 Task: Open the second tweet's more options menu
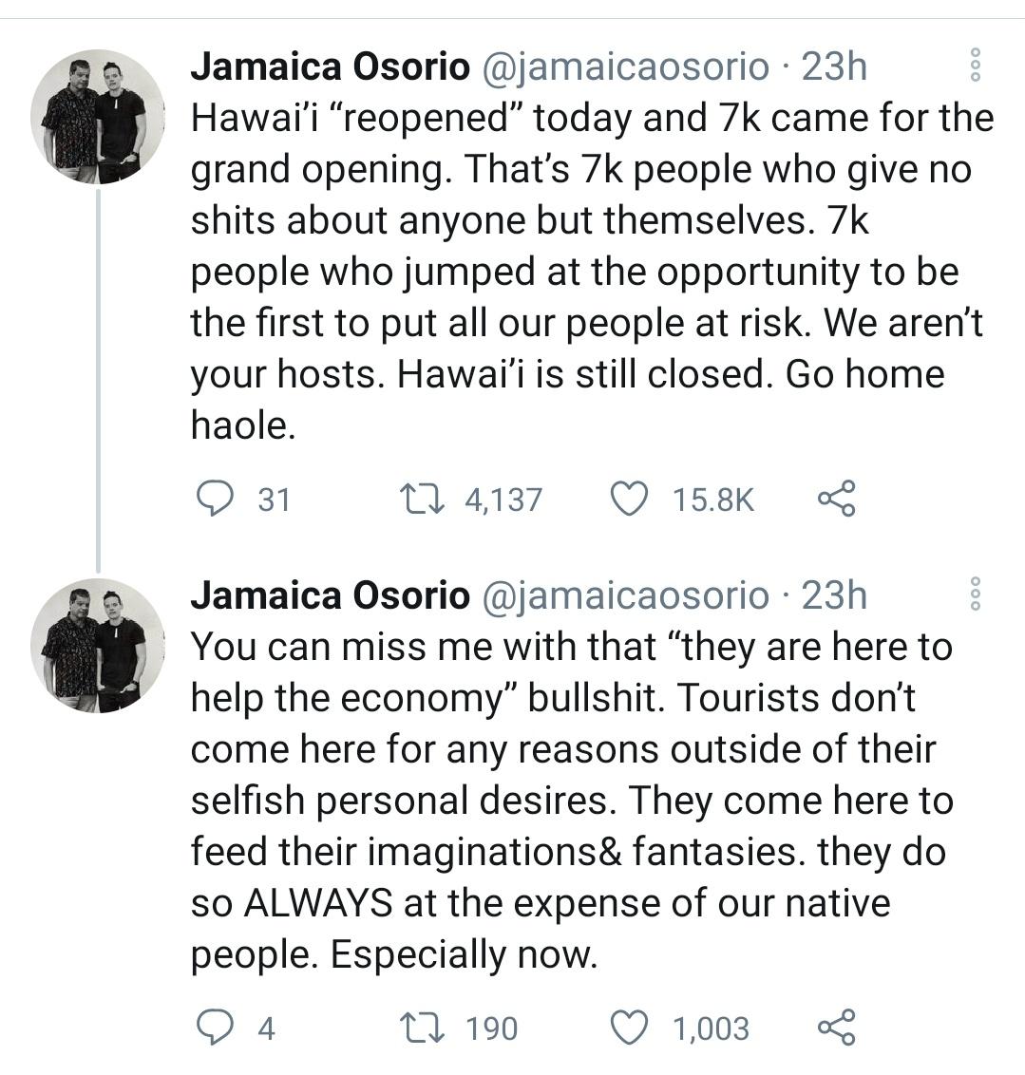(x=974, y=594)
